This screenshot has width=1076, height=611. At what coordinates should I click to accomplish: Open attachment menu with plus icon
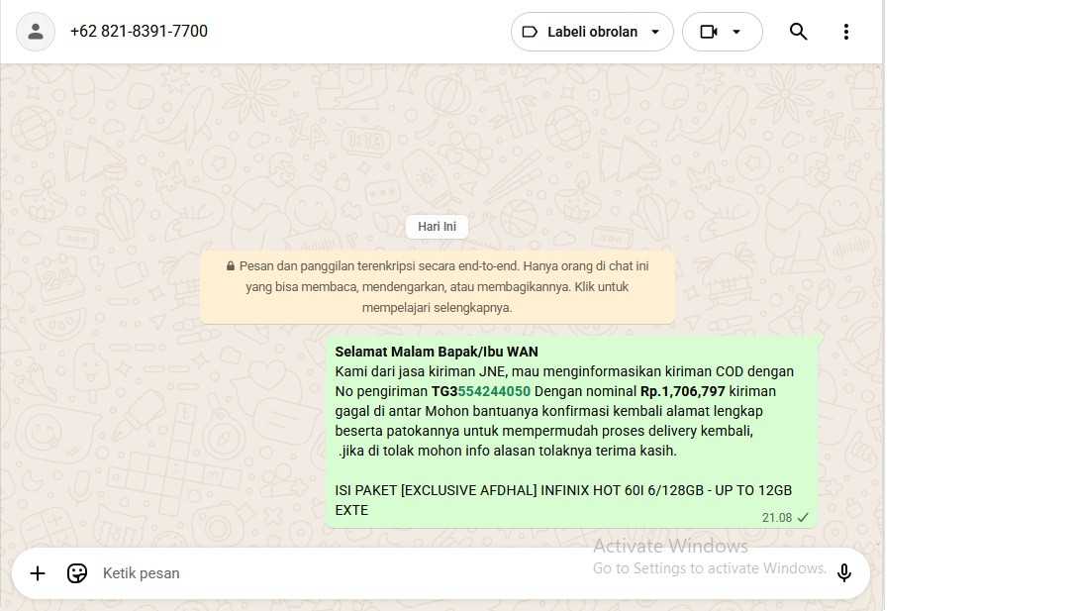click(38, 573)
